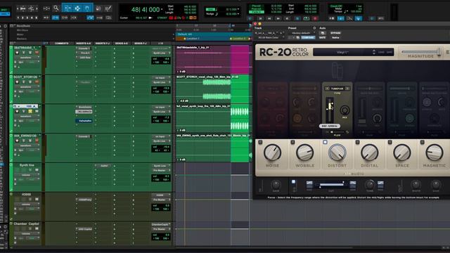The image size is (450, 253).
Task: Click the SENDS F-J column header
Action: pos(141,44)
